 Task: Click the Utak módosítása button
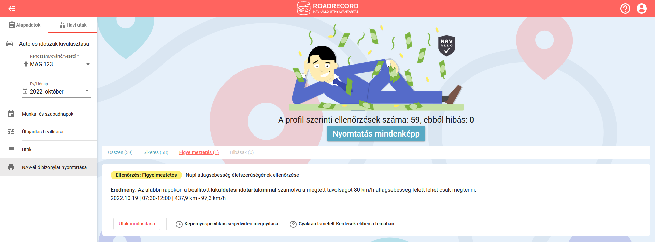pos(137,224)
